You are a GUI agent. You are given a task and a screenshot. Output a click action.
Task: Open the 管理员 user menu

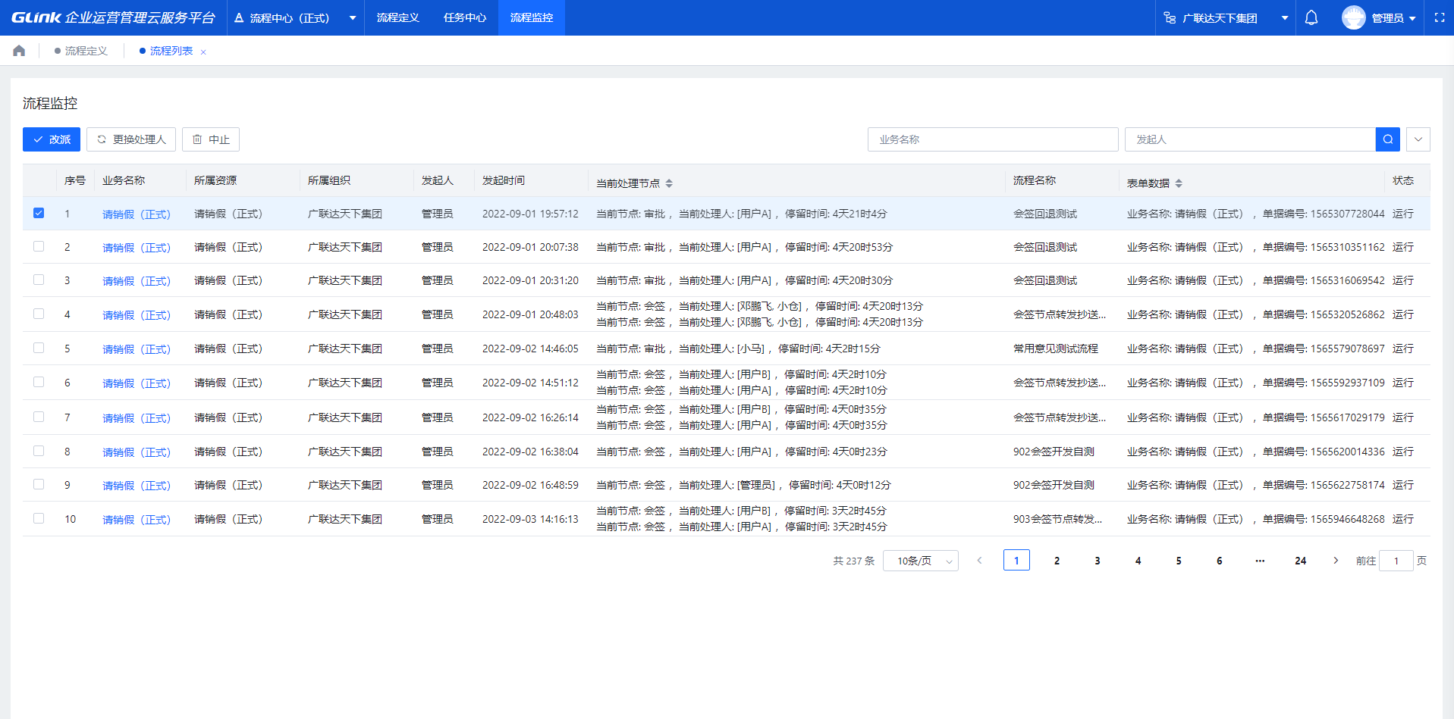click(1393, 17)
